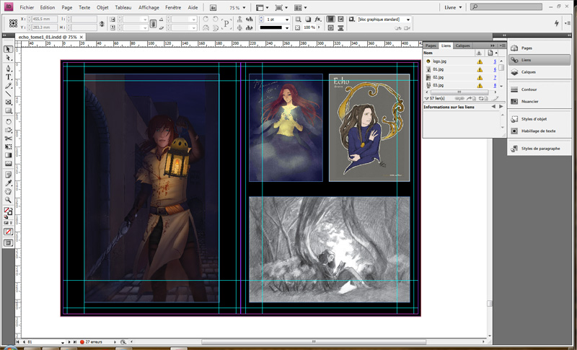This screenshot has width=577, height=350.
Task: Select the Selection tool (black arrow)
Action: click(8, 49)
